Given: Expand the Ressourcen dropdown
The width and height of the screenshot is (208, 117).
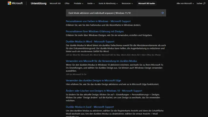Looking at the screenshot, I should (x=127, y=3).
